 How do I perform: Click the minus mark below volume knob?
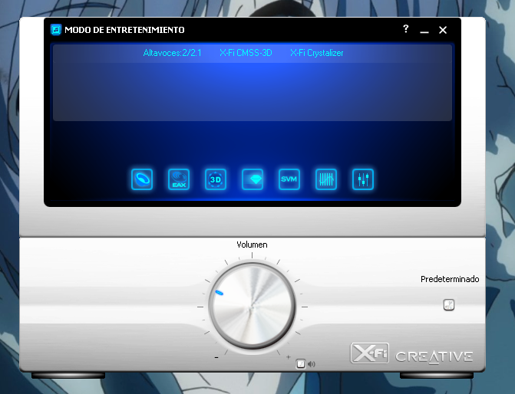216,357
